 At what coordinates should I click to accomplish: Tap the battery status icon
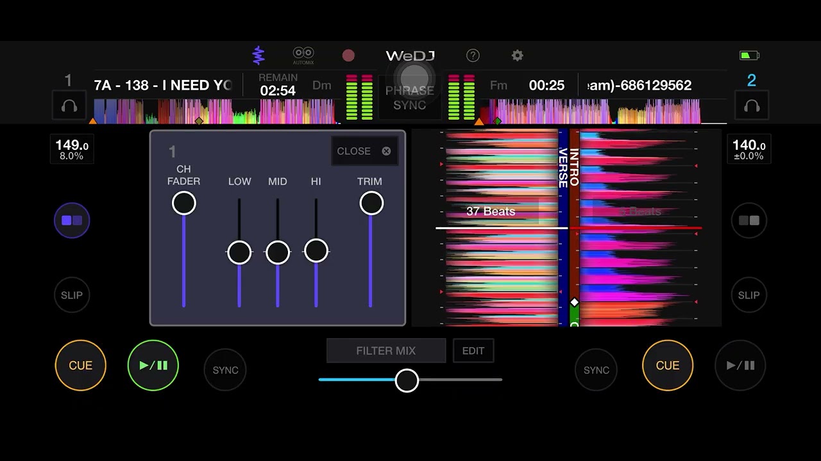749,56
